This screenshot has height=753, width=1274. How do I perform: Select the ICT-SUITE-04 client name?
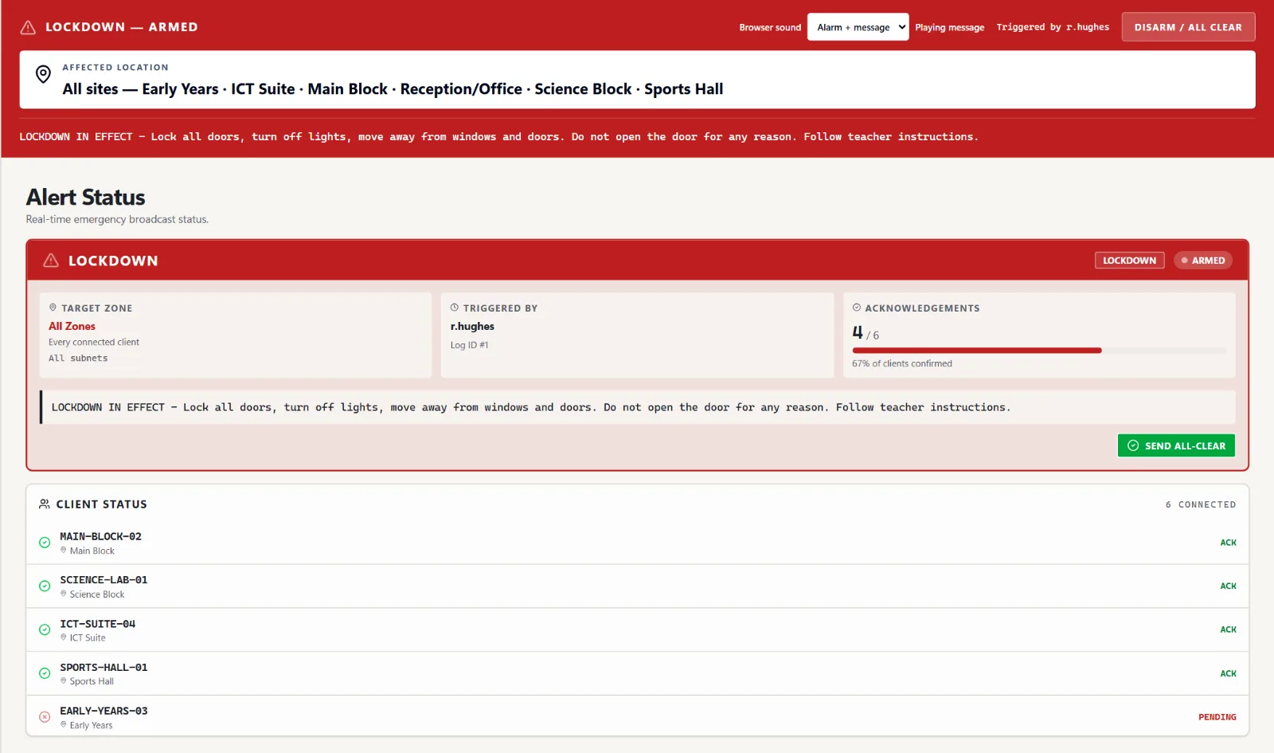coord(97,624)
